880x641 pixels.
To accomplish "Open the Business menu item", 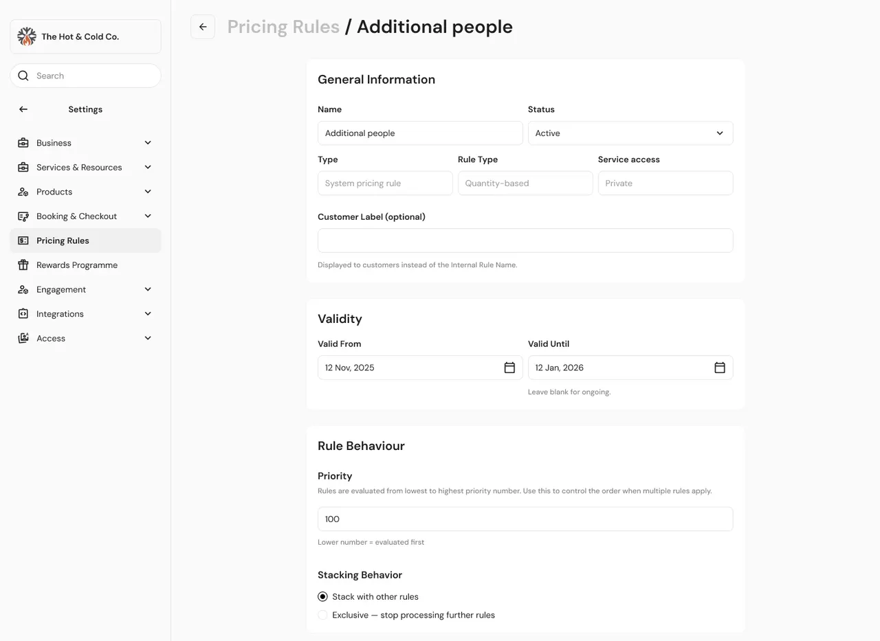I will 85,143.
